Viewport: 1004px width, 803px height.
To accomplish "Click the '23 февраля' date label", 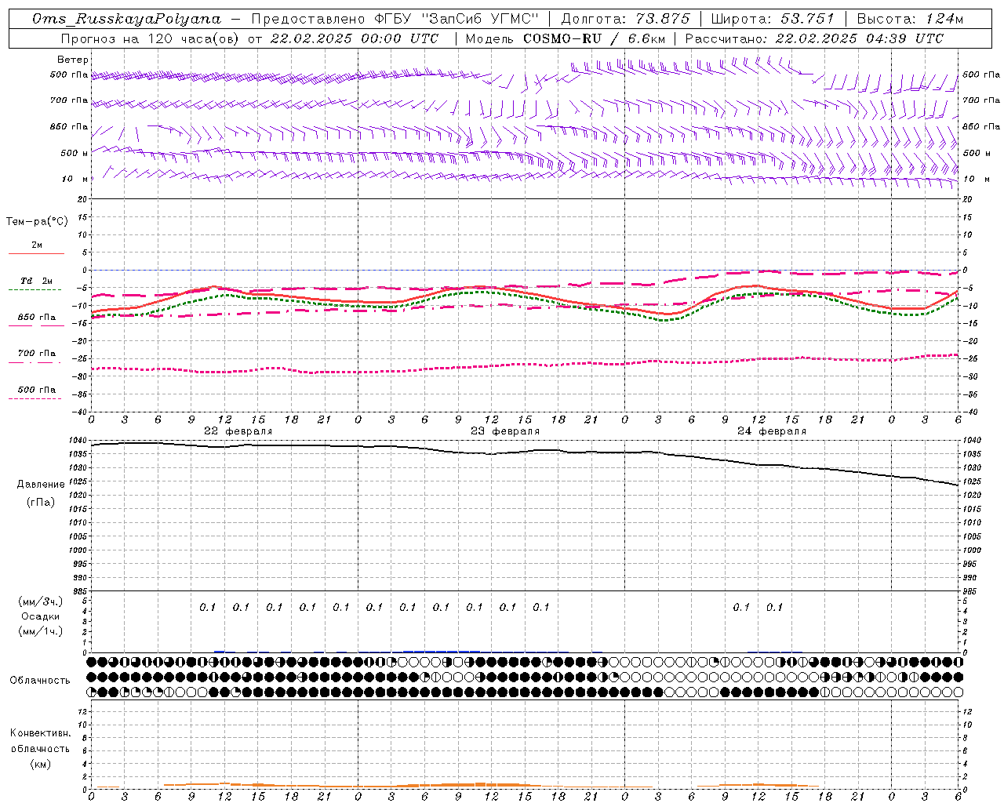I will tap(505, 431).
